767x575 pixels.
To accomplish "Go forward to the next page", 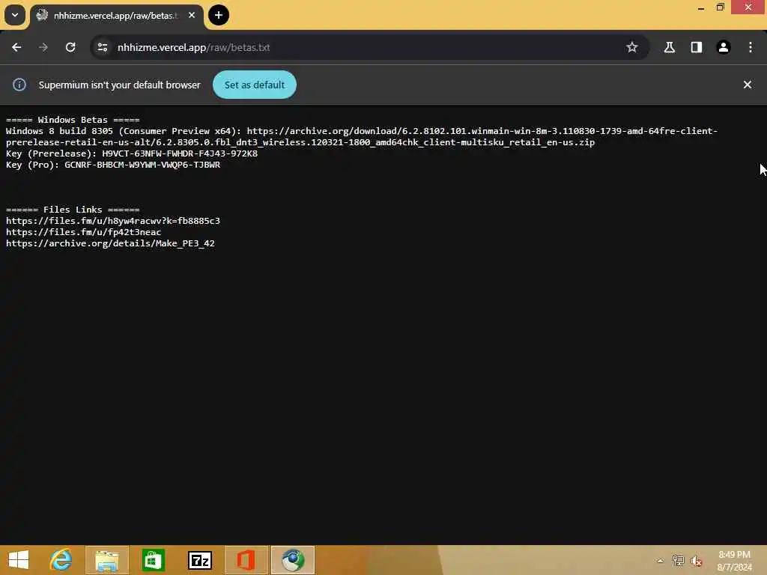I will click(43, 47).
